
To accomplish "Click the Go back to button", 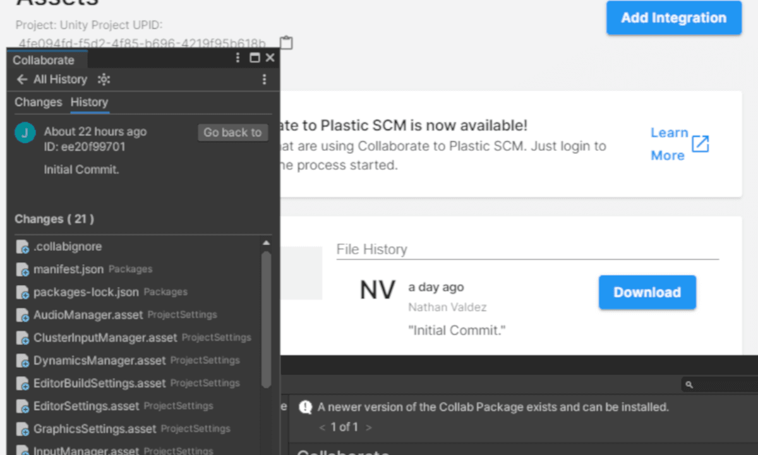I will coord(232,132).
